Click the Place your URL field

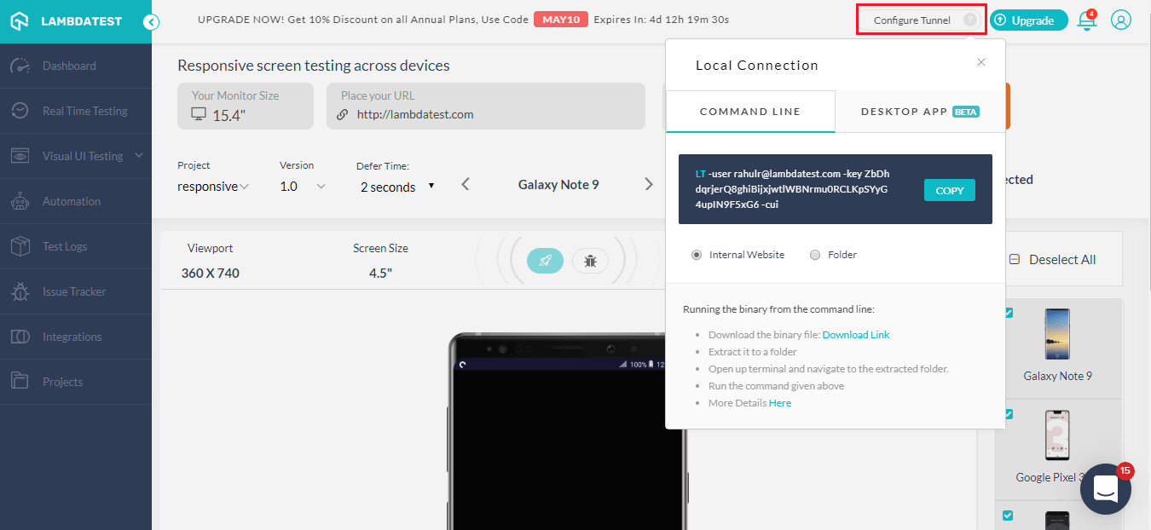(485, 113)
